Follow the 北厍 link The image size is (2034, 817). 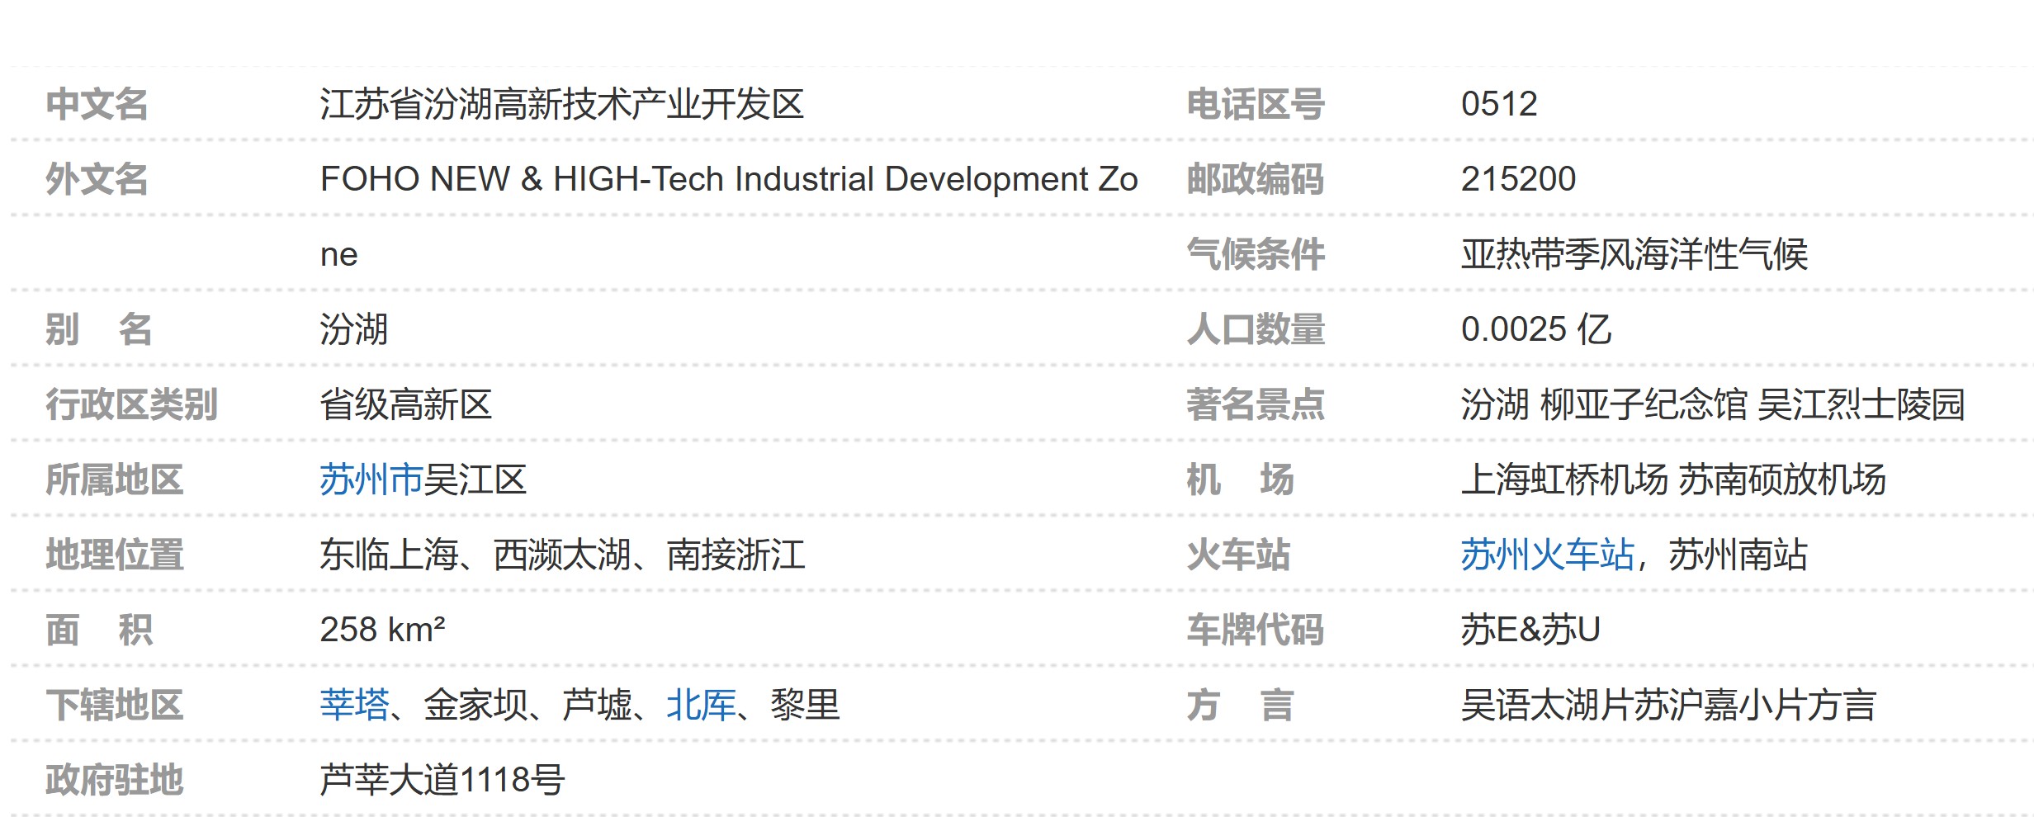click(701, 705)
